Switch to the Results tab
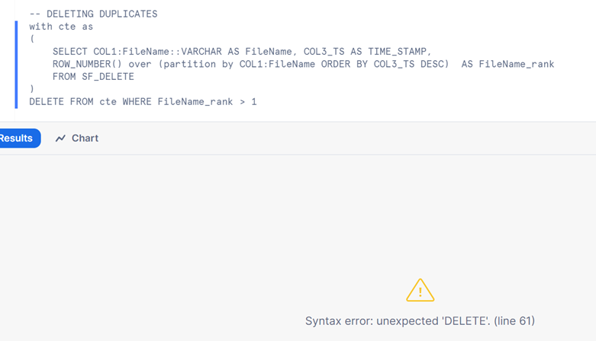 click(x=18, y=138)
